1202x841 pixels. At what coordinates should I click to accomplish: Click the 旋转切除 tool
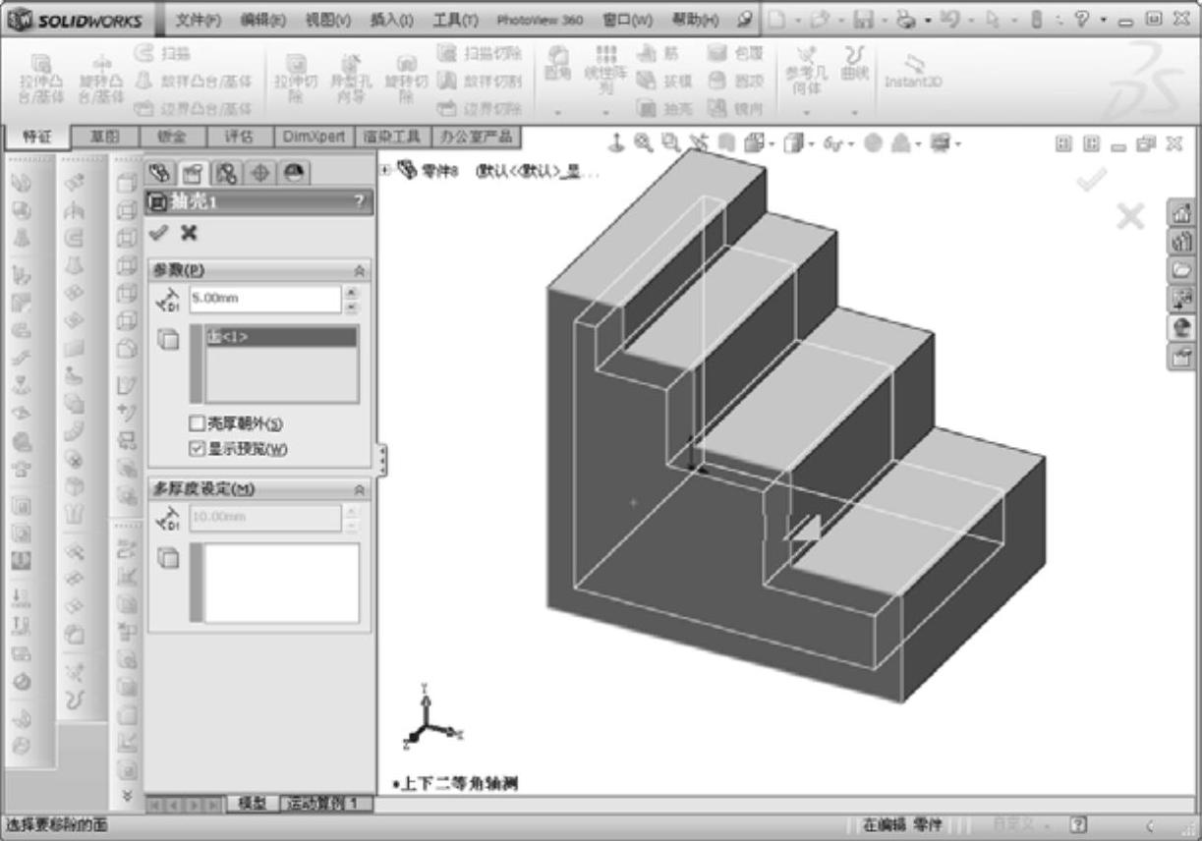(405, 79)
